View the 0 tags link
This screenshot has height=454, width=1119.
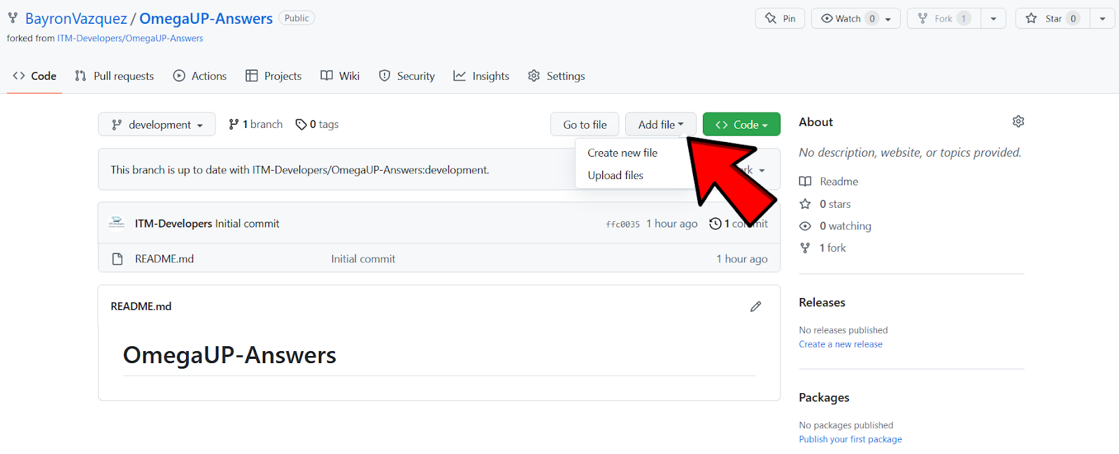pos(317,124)
